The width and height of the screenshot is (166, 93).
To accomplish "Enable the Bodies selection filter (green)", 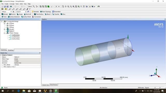I will tap(49, 6).
